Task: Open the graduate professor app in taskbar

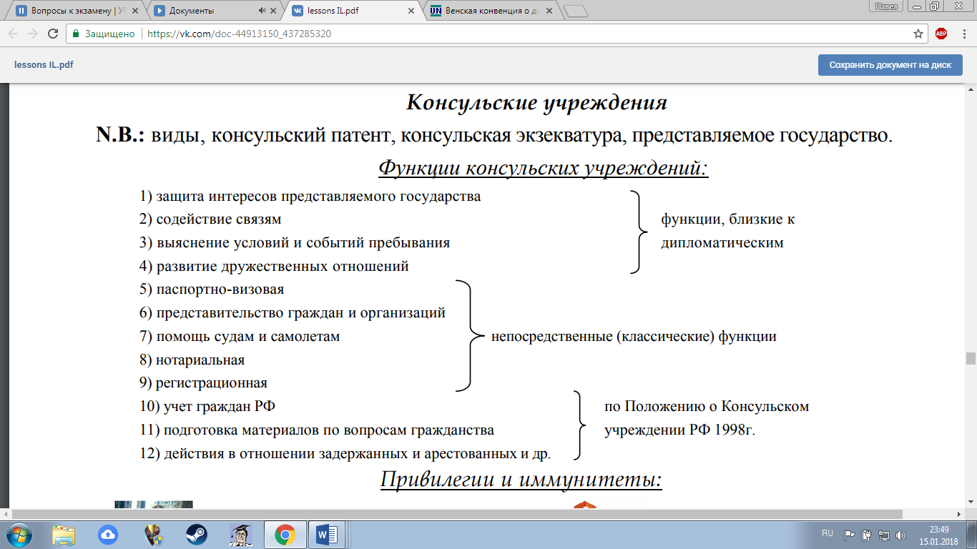Action: point(240,535)
